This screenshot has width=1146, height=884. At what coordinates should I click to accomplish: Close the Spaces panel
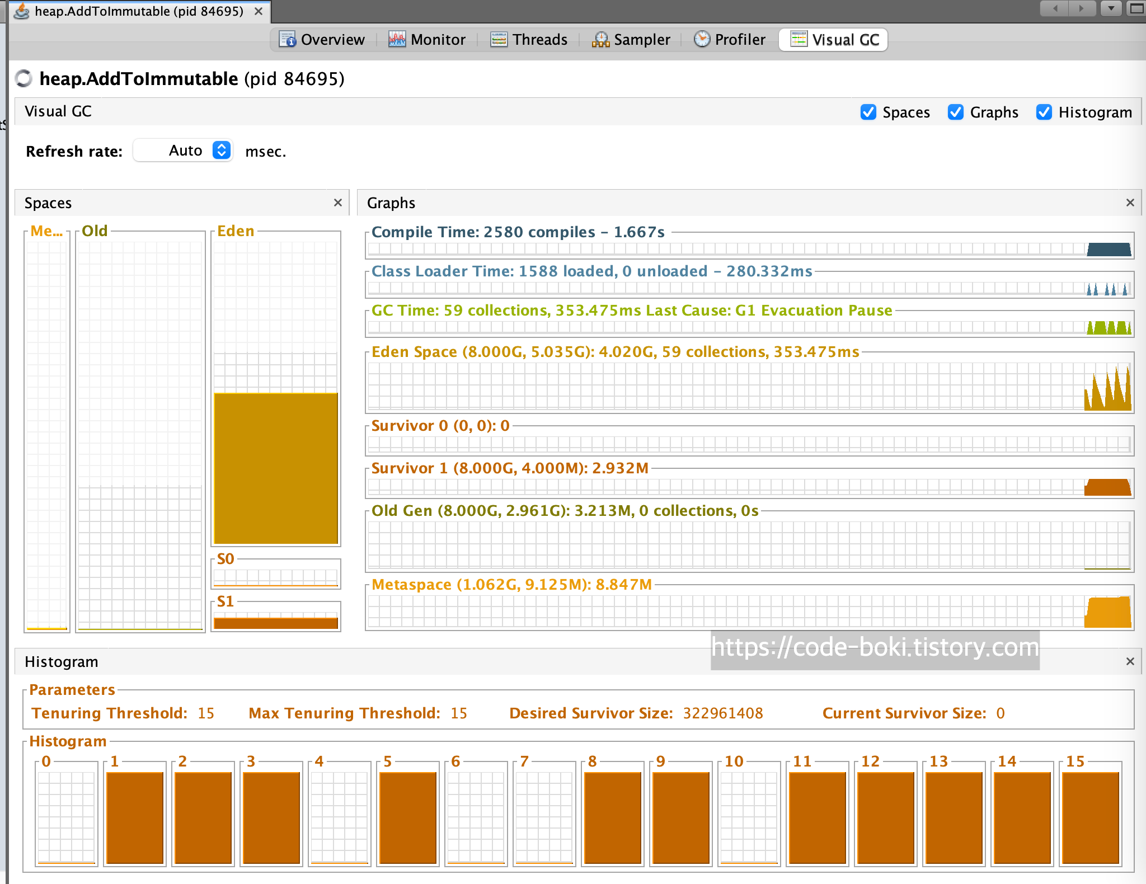coord(337,203)
